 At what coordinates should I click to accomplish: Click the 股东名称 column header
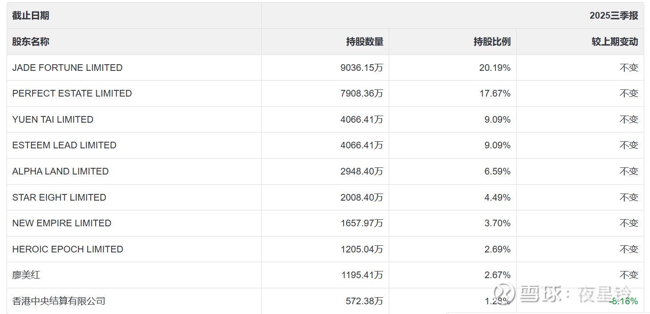[31, 42]
